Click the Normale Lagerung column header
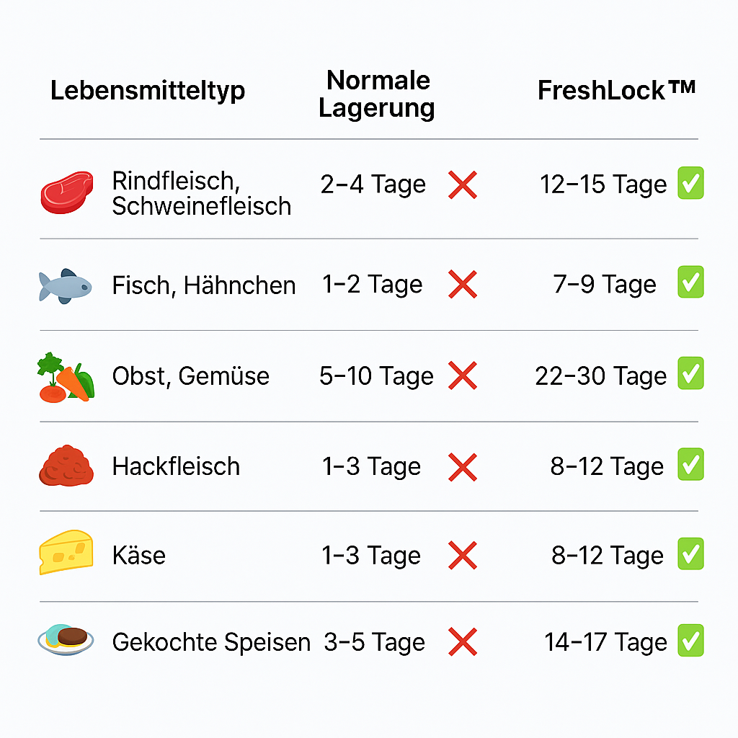738x738 pixels. [x=377, y=94]
